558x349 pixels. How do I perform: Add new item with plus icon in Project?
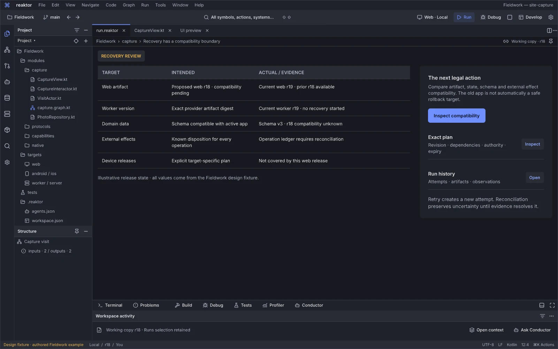click(86, 41)
